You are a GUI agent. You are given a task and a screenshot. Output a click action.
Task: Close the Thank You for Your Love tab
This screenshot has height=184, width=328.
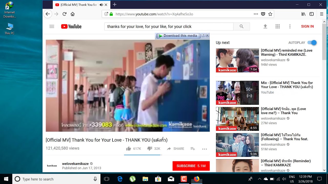(x=106, y=5)
